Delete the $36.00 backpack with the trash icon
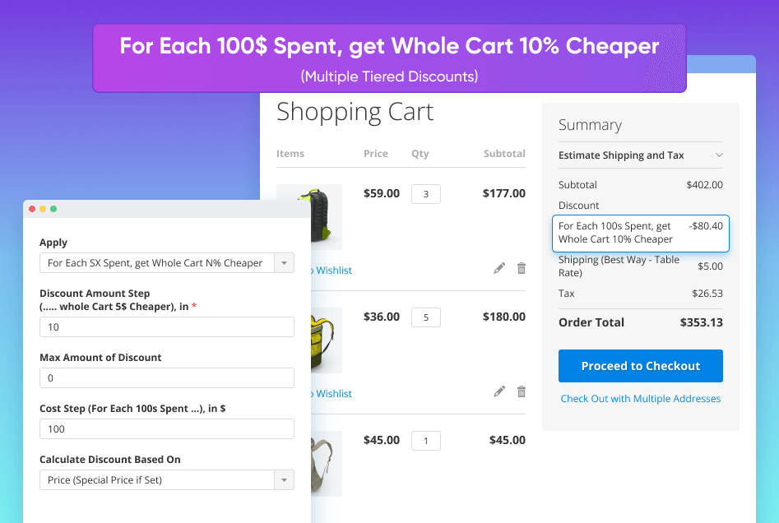Image resolution: width=779 pixels, height=523 pixels. point(521,391)
